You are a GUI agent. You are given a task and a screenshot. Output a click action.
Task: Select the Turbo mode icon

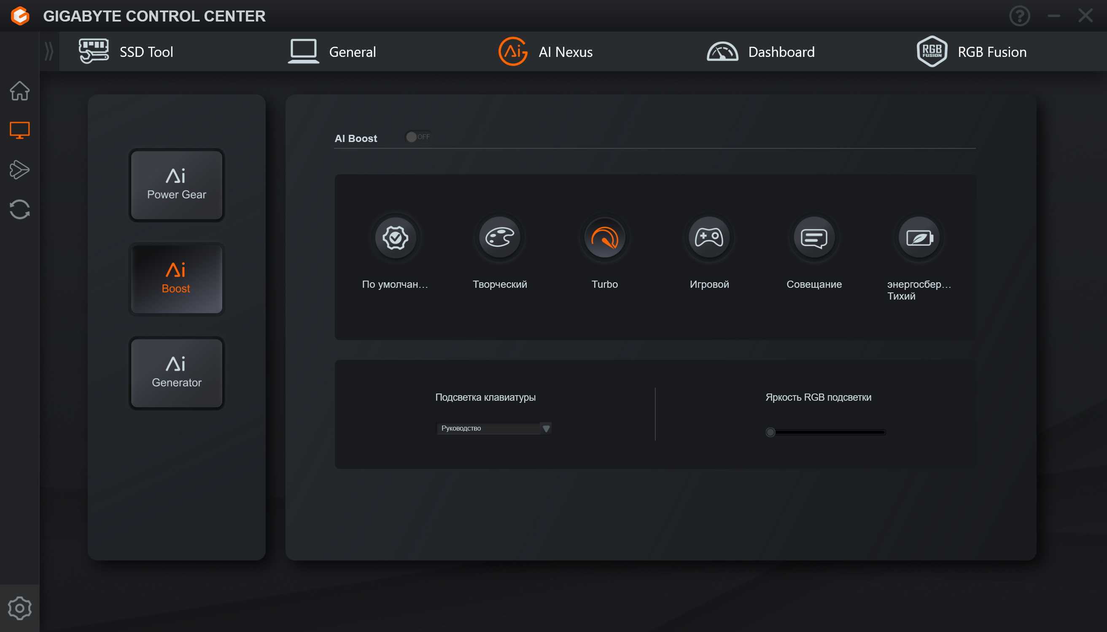coord(604,238)
